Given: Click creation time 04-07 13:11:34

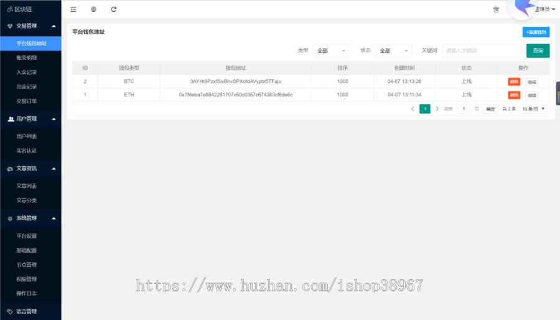Looking at the screenshot, I should pyautogui.click(x=404, y=95).
